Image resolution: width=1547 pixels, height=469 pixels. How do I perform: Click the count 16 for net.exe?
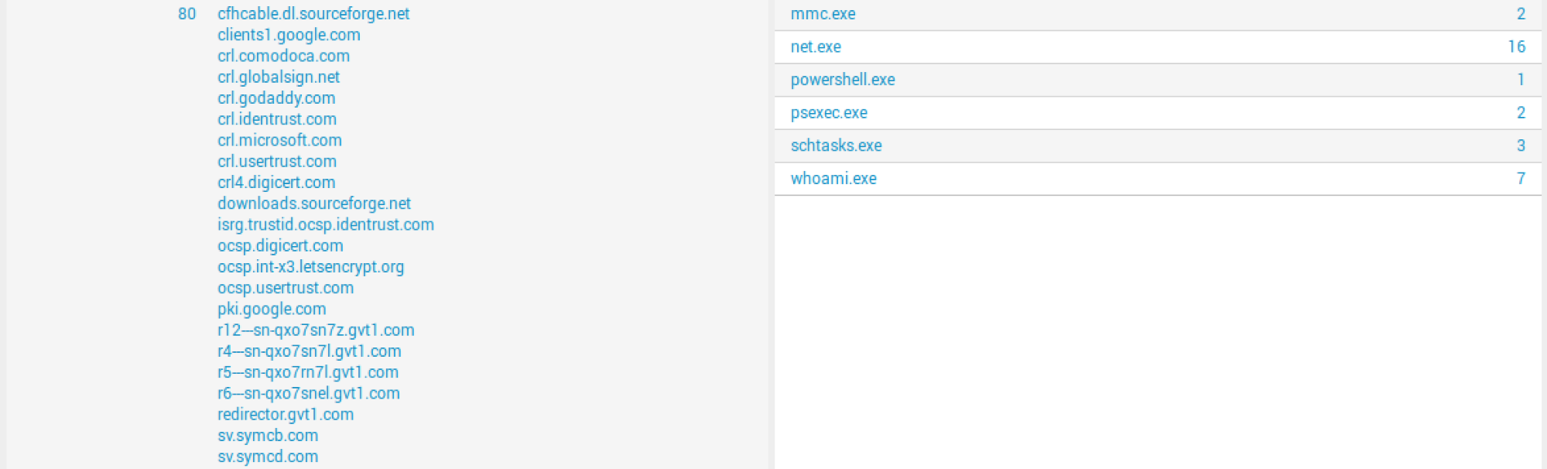pyautogui.click(x=1516, y=47)
